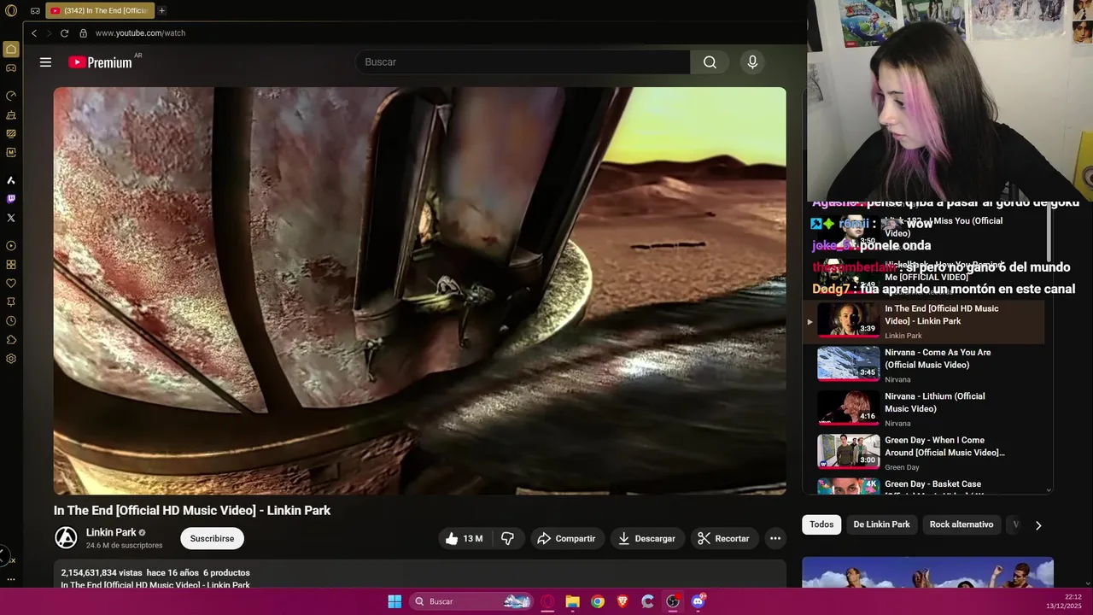Go back with the browser back arrow
The image size is (1093, 615).
tap(34, 33)
